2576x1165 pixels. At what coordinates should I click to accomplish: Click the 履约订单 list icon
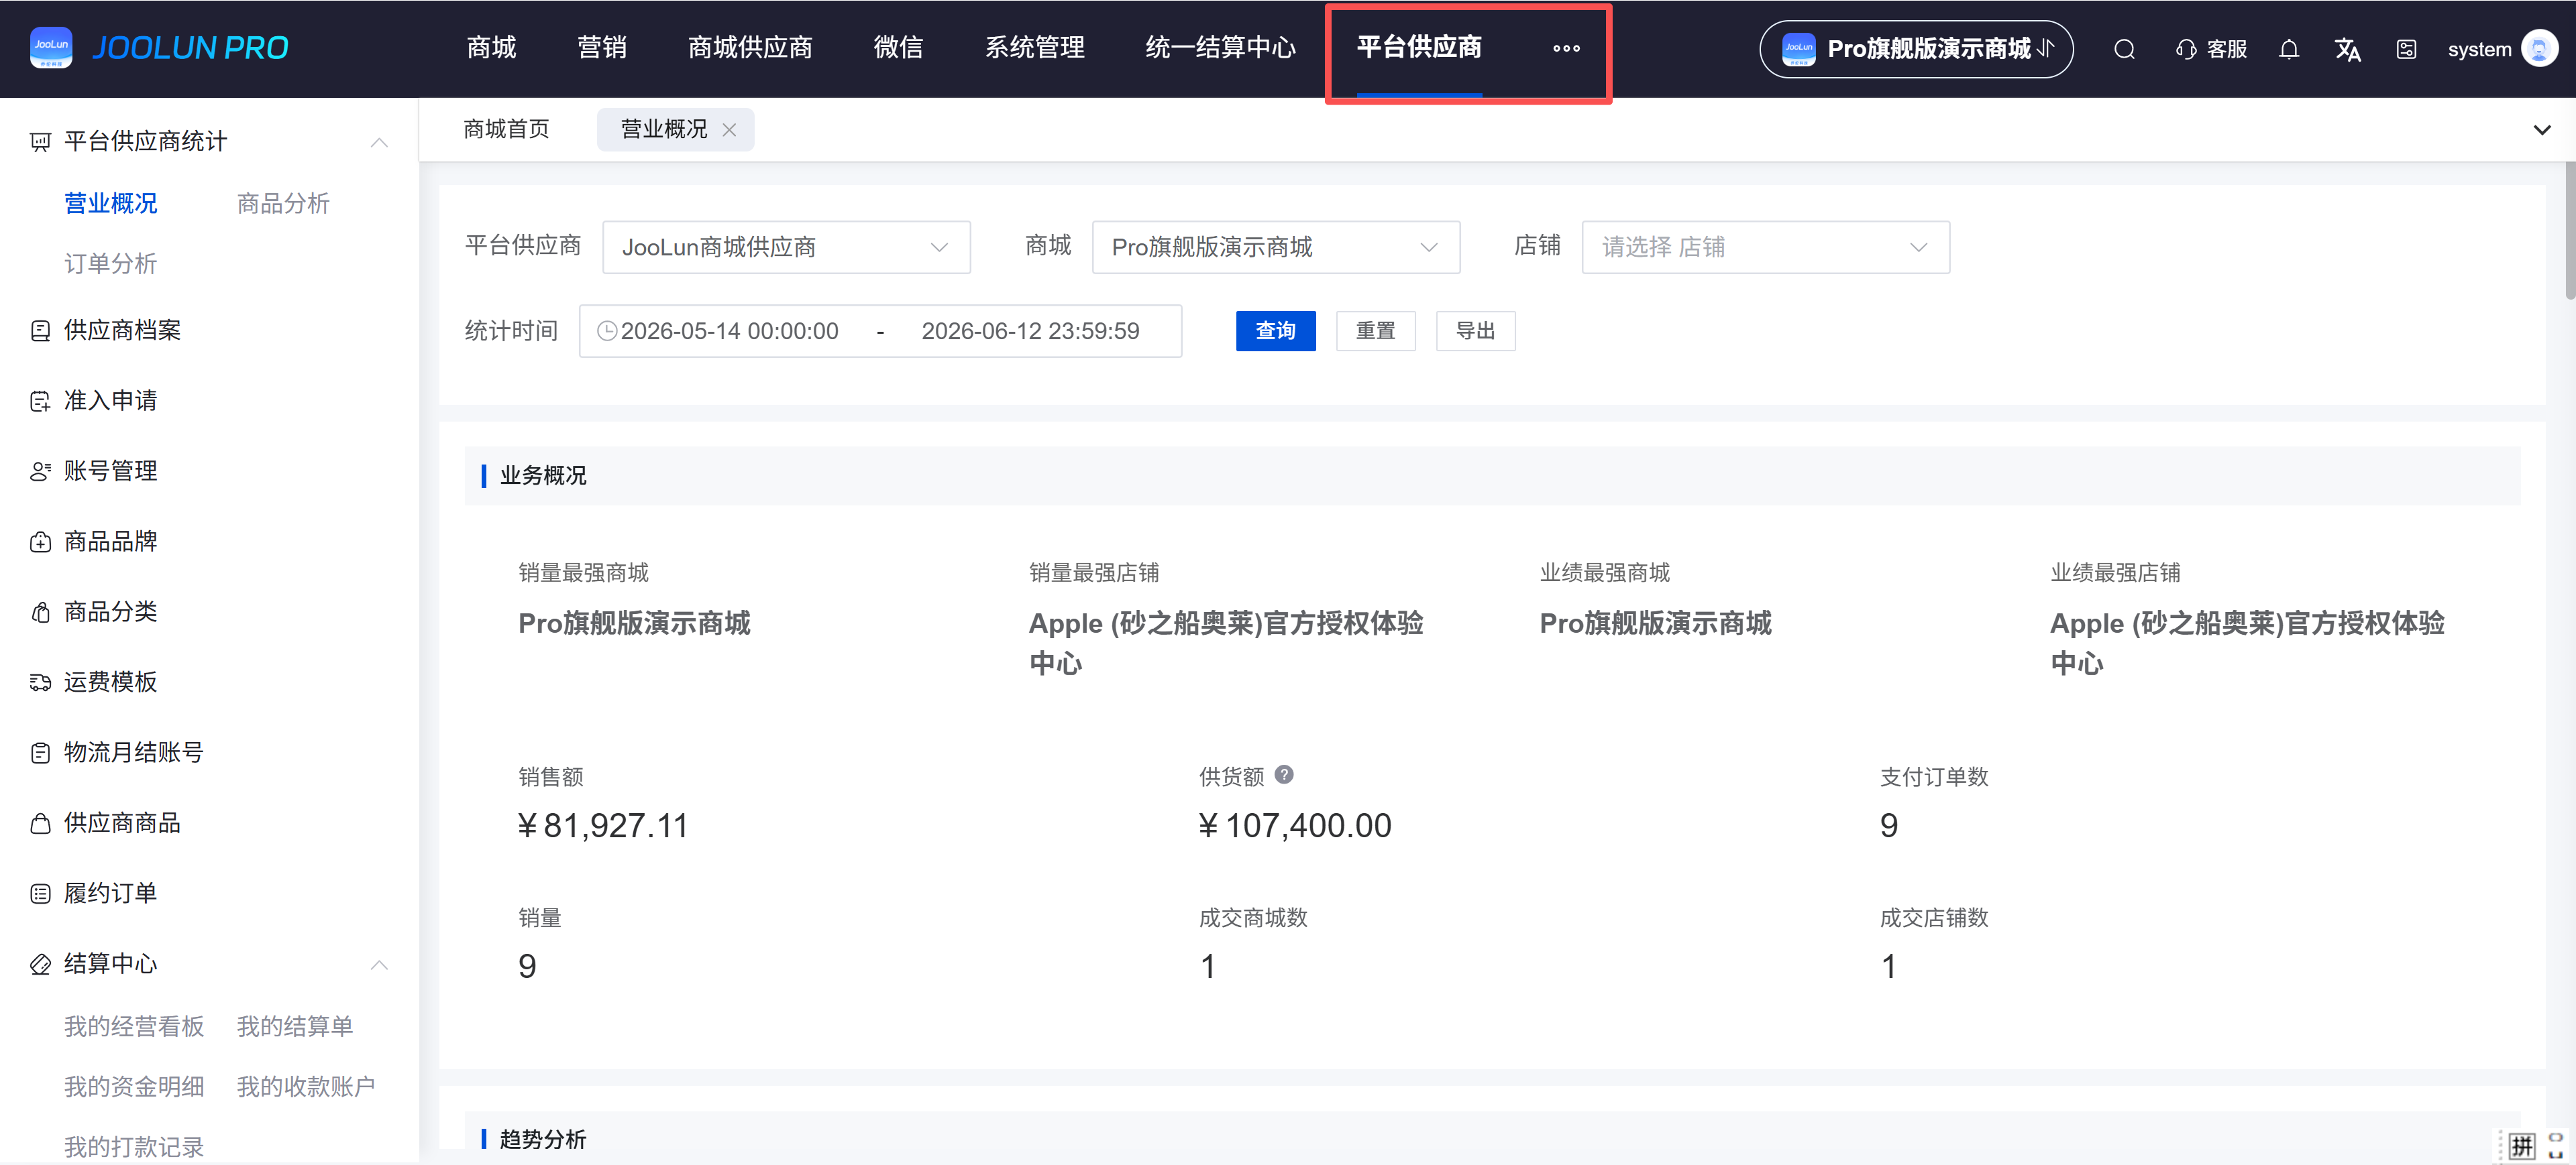(x=40, y=894)
